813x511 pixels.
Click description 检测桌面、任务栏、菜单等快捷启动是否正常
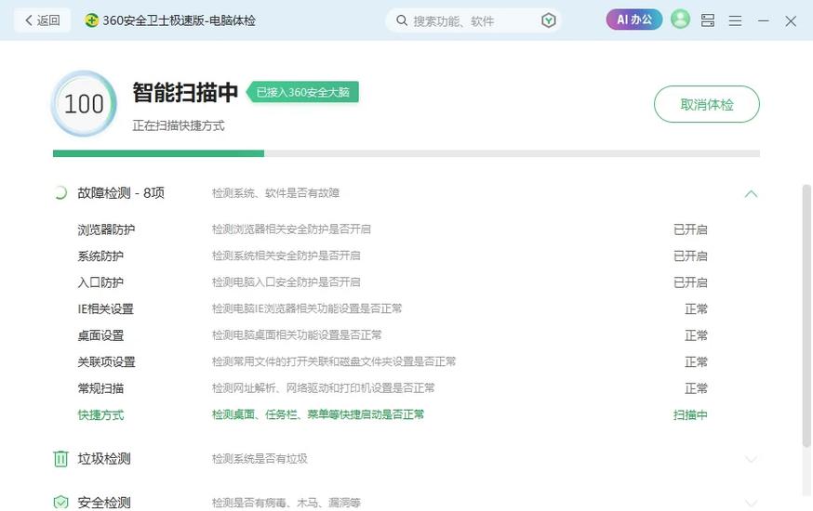coord(318,414)
